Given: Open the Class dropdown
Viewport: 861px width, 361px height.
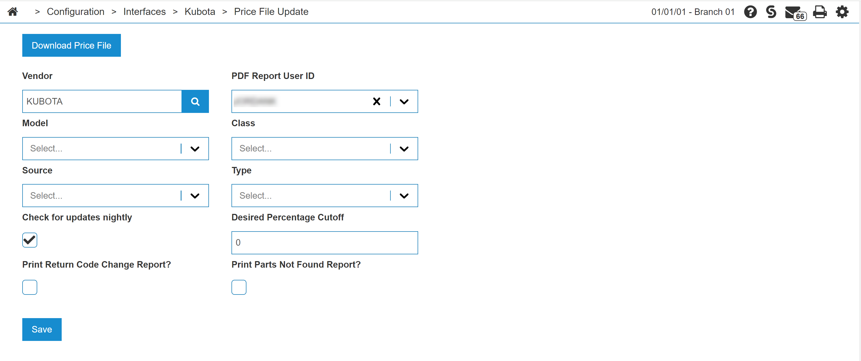Looking at the screenshot, I should tap(404, 149).
